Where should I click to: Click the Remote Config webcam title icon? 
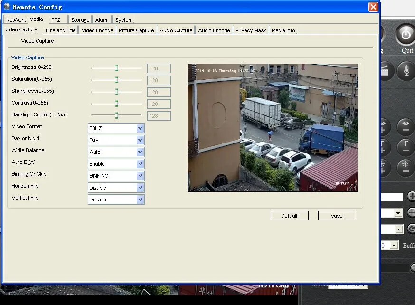click(x=7, y=7)
